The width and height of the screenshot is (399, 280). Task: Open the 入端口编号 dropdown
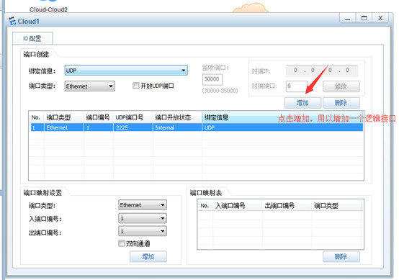click(x=143, y=218)
